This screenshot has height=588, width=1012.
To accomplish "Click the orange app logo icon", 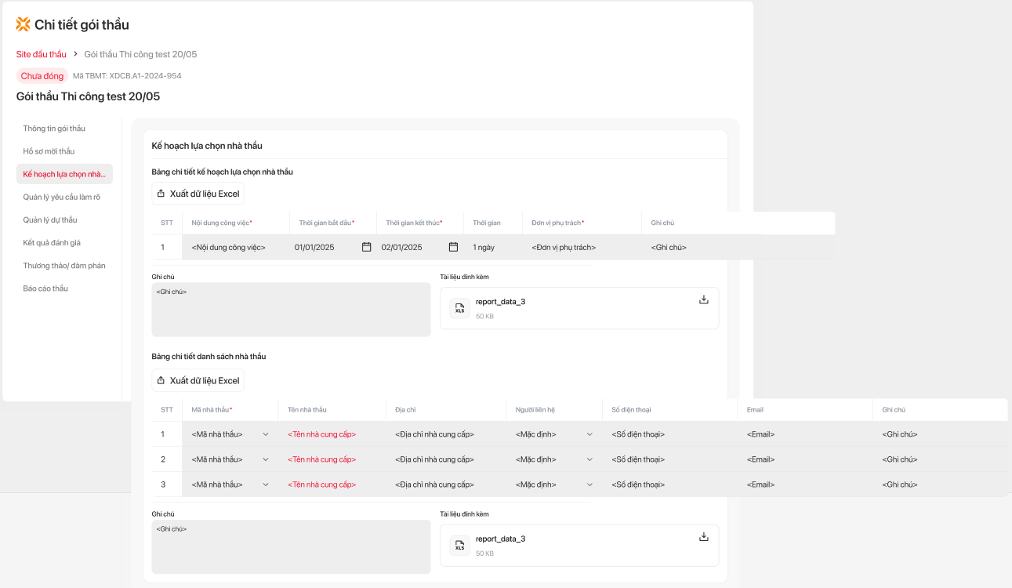I will [24, 24].
